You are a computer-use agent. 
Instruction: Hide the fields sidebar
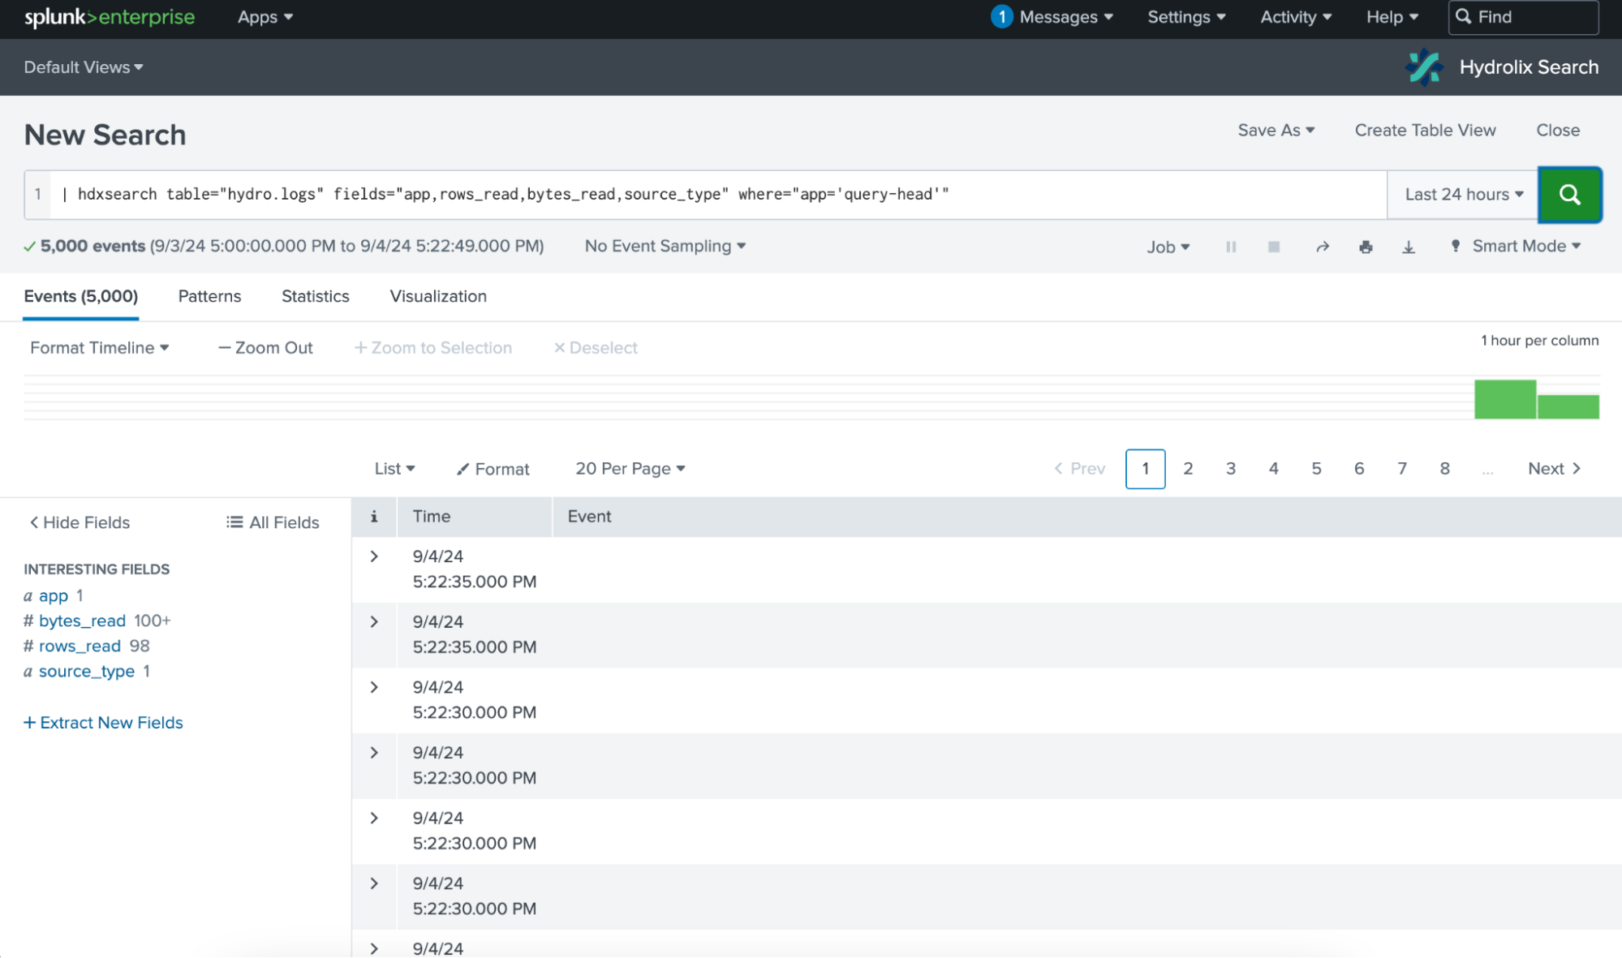coord(78,522)
